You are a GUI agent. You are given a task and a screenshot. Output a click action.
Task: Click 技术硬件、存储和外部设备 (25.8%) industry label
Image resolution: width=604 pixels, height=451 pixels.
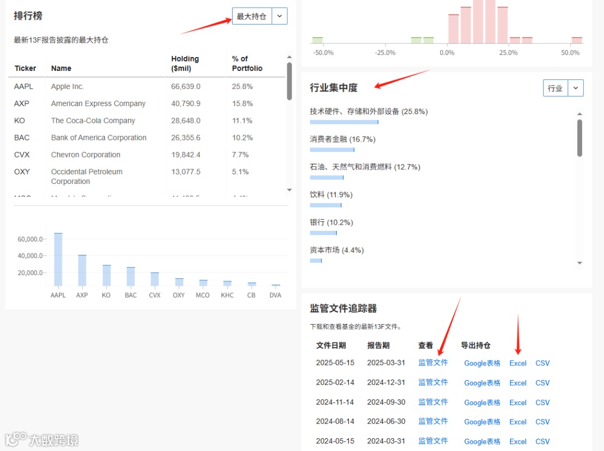[x=369, y=112]
